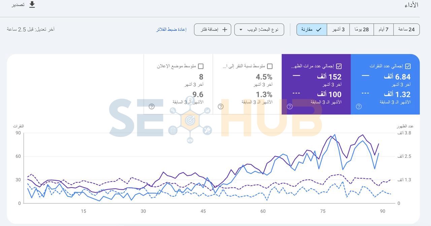Click plus icon on add filter button
The image size is (431, 226).
(x=225, y=30)
